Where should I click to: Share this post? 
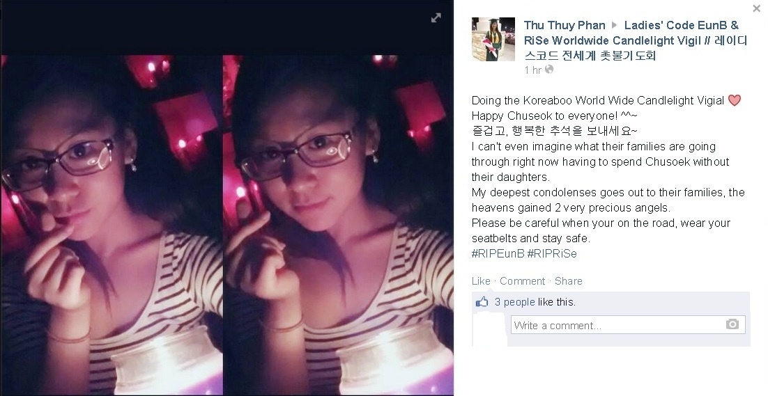pyautogui.click(x=568, y=281)
